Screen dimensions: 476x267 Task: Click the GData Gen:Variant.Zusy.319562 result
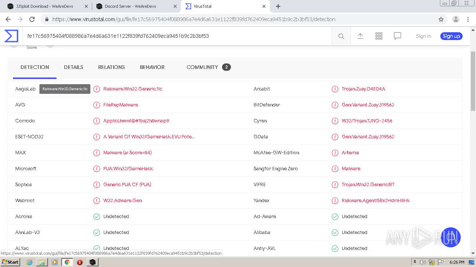pos(368,137)
